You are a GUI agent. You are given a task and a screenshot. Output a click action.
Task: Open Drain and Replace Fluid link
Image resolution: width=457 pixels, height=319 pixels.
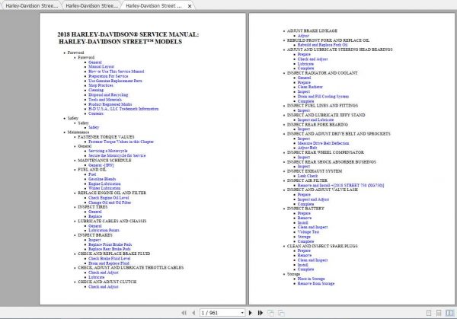point(109,263)
